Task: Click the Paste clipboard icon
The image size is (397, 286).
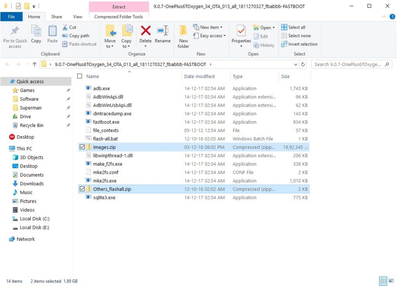Action: click(52, 31)
